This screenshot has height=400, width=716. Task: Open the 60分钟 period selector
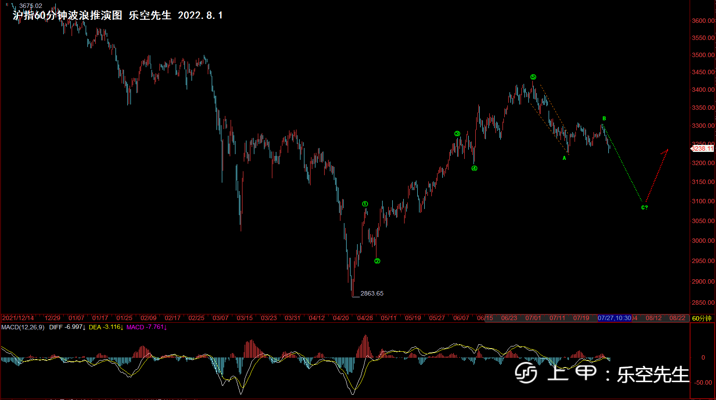702,318
